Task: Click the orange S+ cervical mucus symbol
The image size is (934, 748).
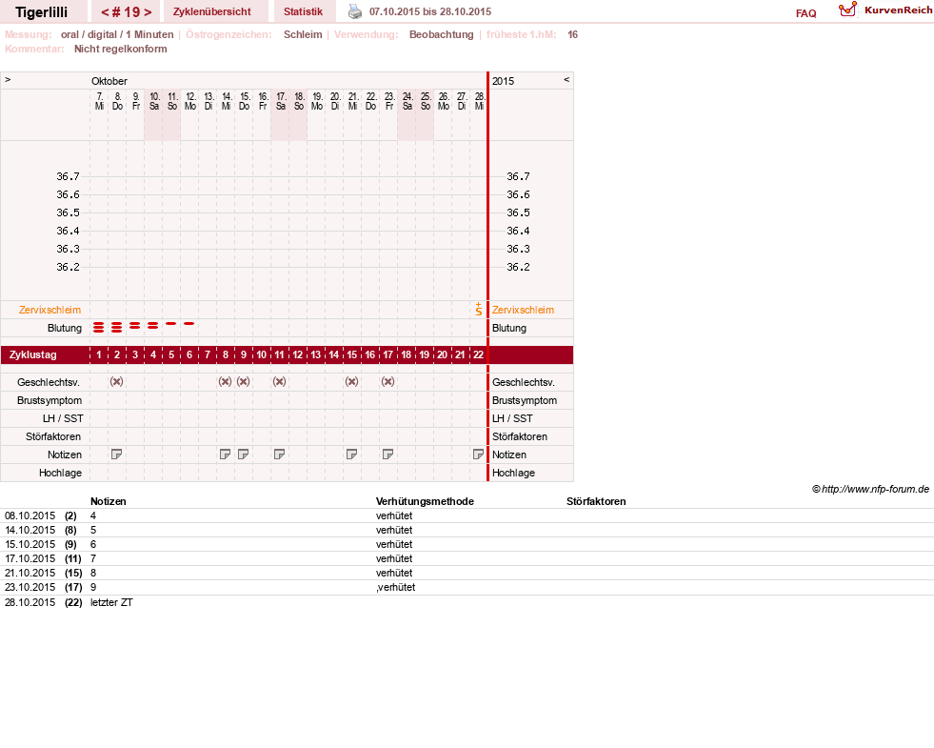Action: click(479, 310)
